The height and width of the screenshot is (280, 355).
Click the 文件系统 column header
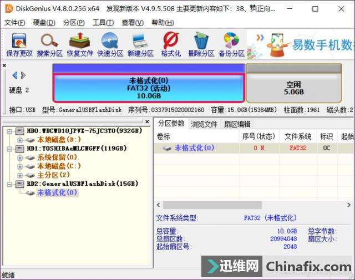click(x=298, y=136)
